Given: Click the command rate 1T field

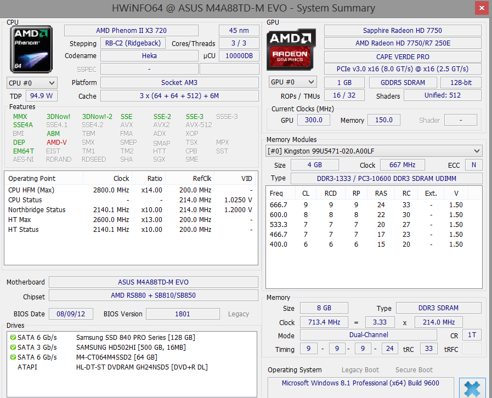Looking at the screenshot, I should click(x=472, y=334).
